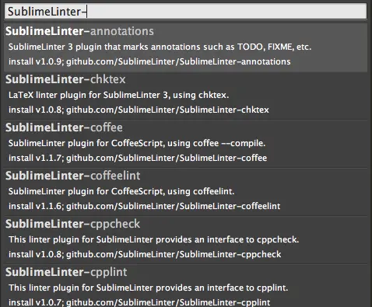Click the install v1.1.7 coffee line
The width and height of the screenshot is (372, 307).
(x=138, y=158)
